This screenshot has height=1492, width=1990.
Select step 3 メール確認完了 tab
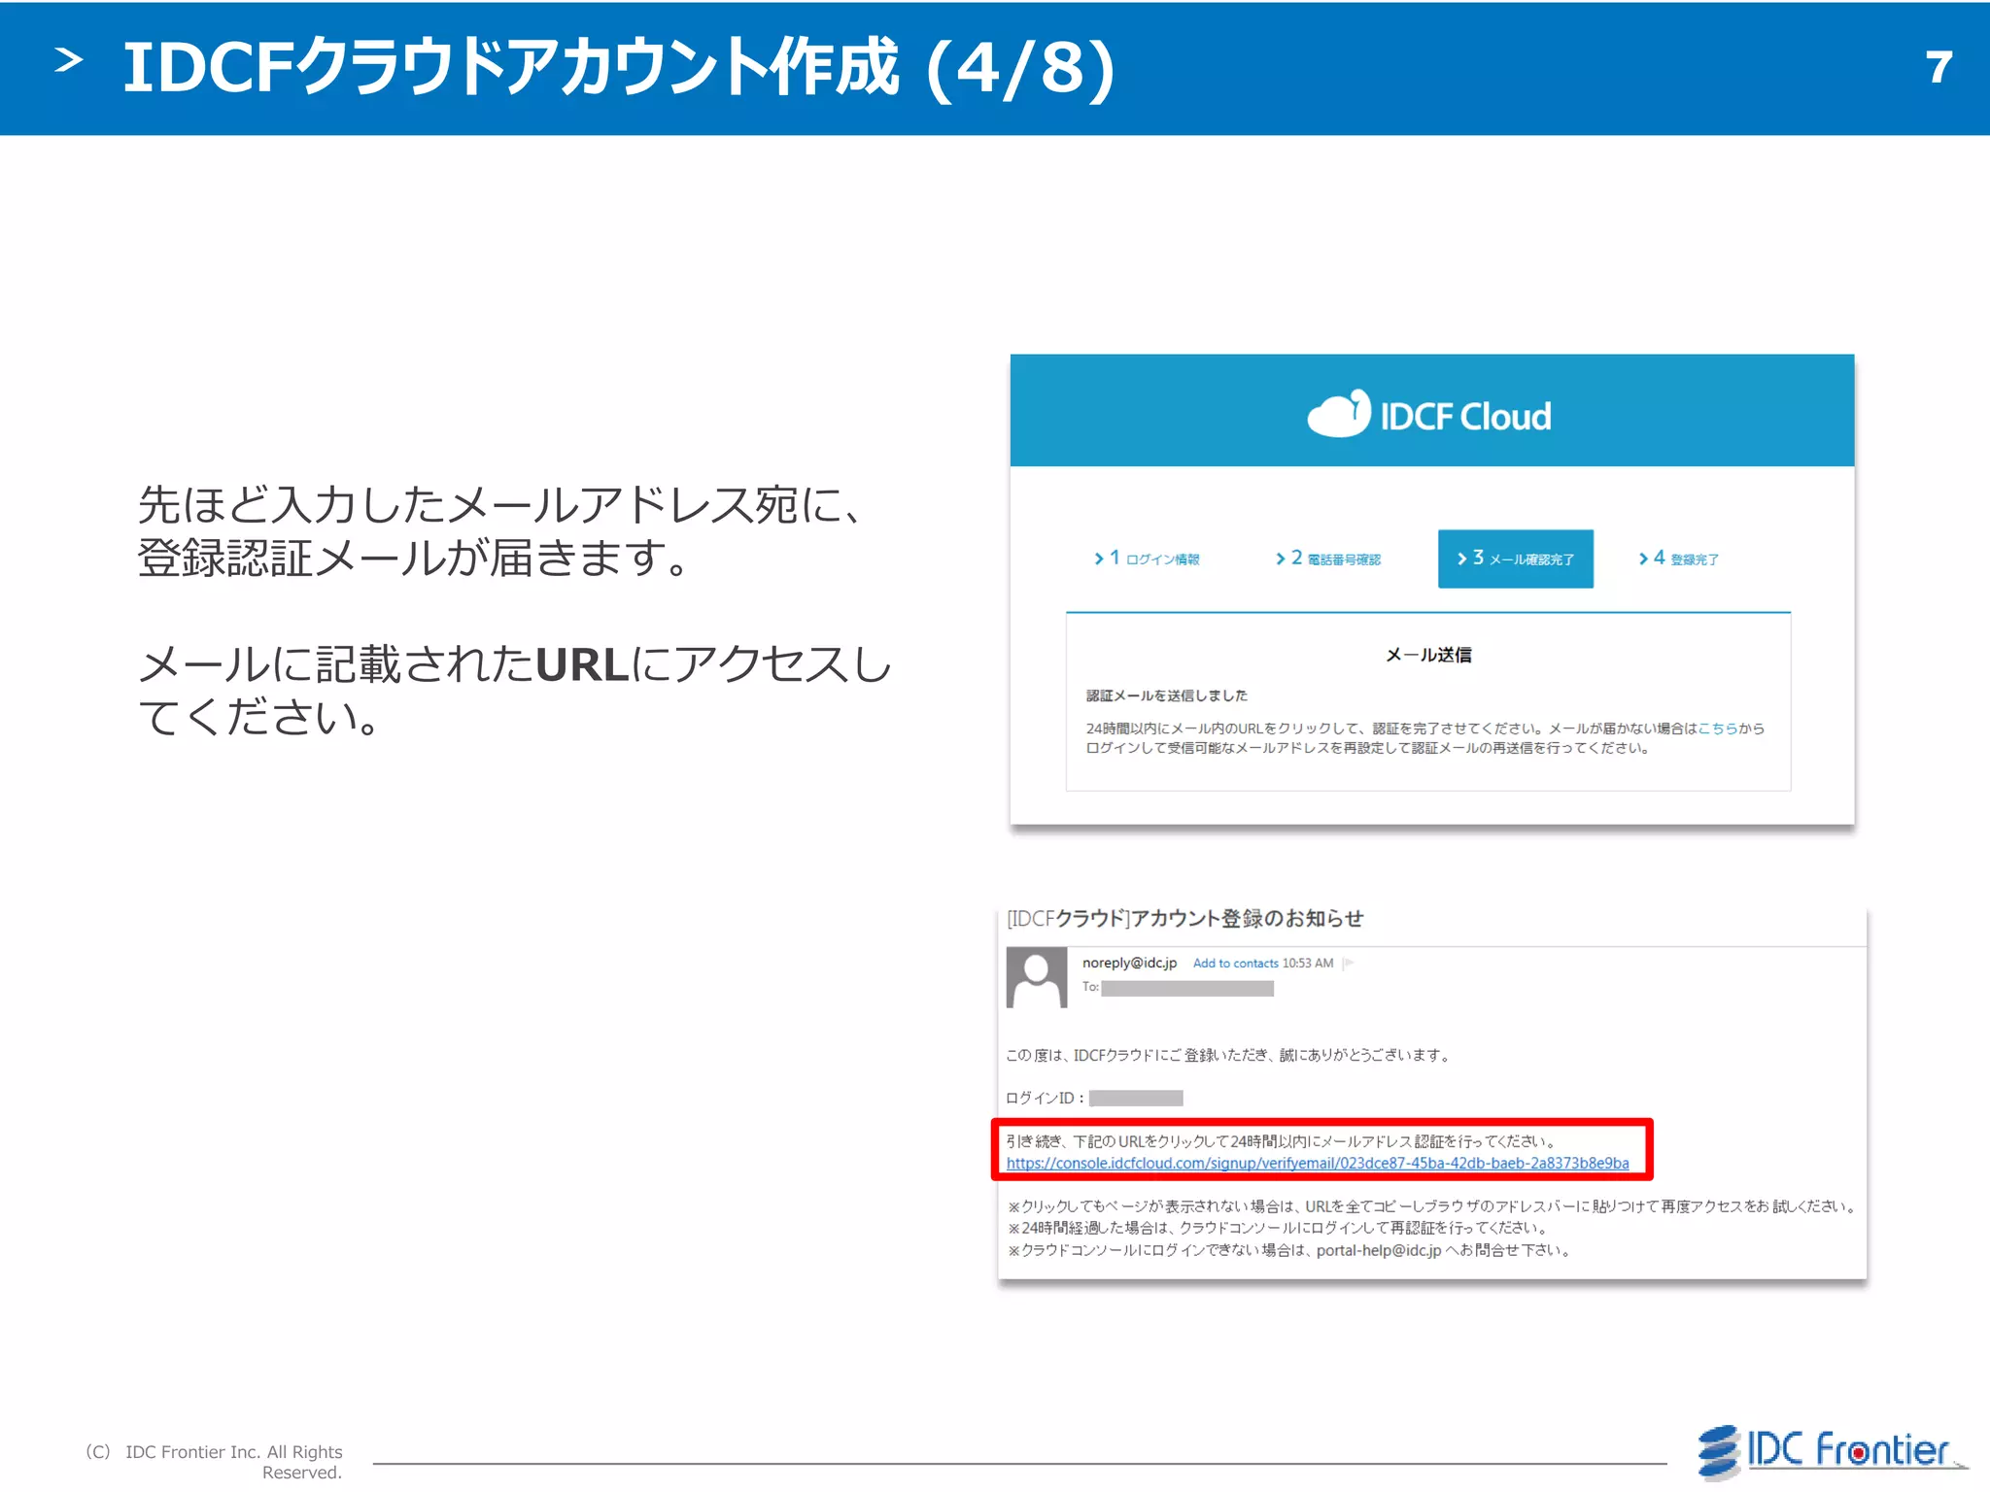(x=1516, y=559)
